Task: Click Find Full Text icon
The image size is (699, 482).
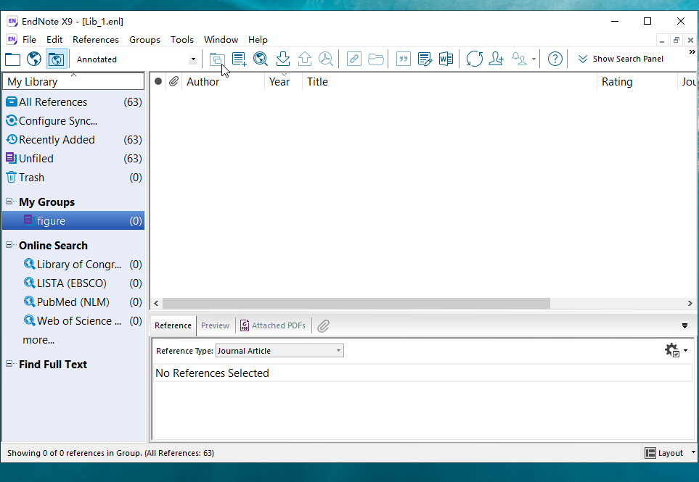Action: click(326, 59)
